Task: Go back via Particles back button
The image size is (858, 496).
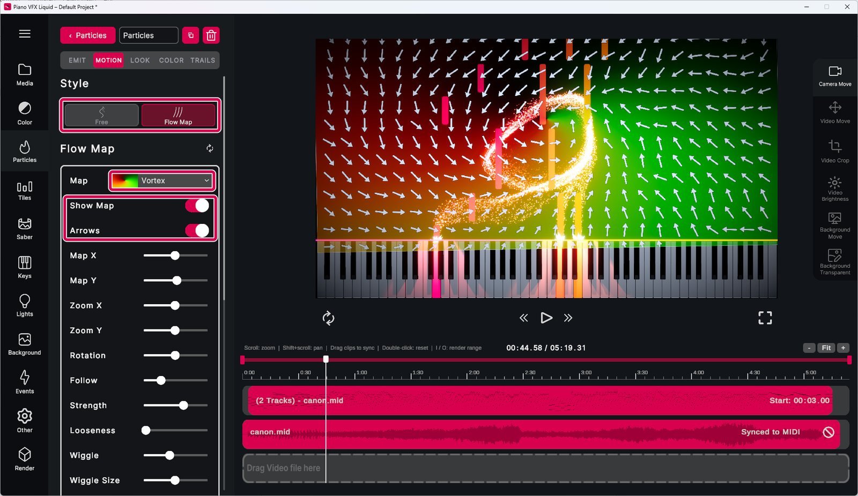Action: (88, 35)
